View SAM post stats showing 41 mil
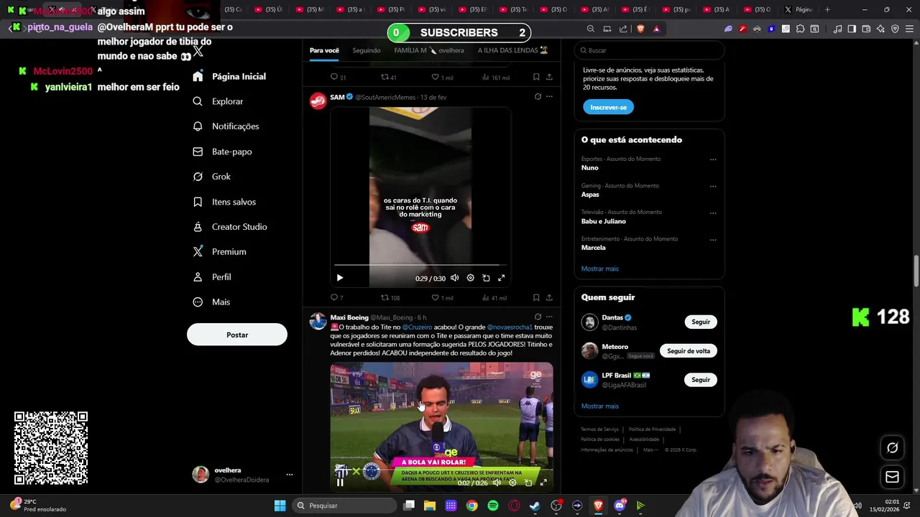Viewport: 920px width, 517px height. 494,297
